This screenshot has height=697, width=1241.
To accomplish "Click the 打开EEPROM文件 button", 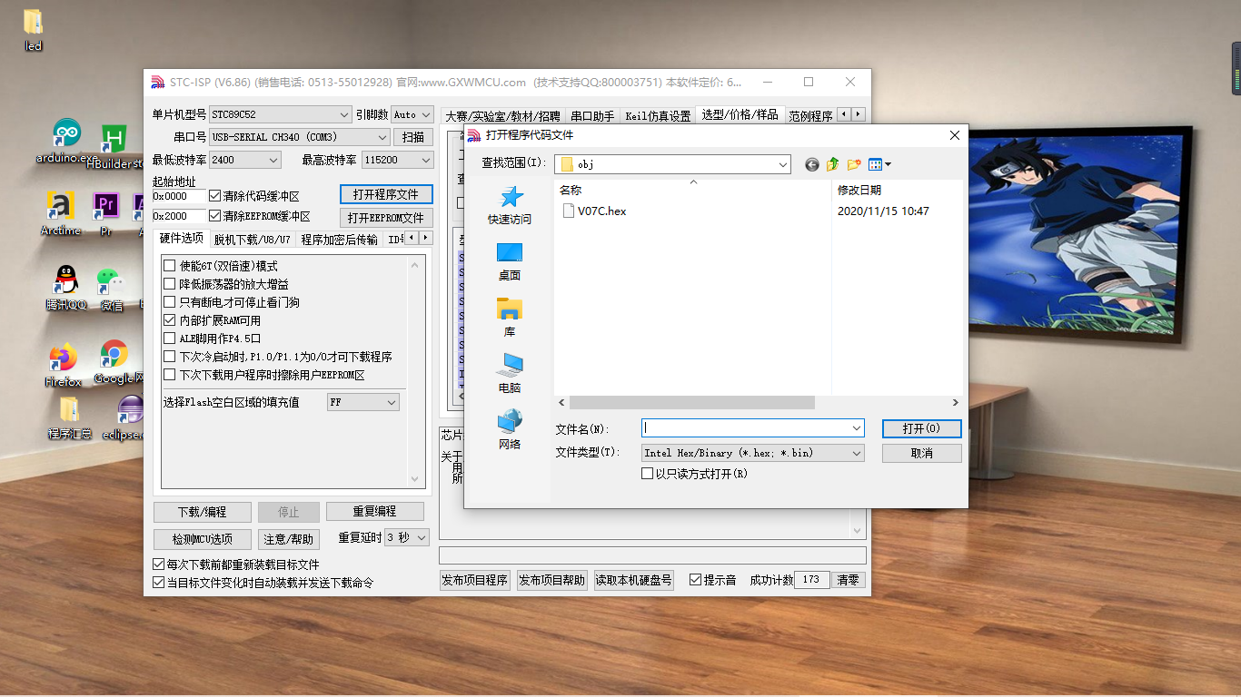I will click(386, 218).
